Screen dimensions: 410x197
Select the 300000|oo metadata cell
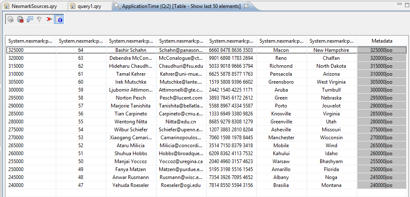click(381, 90)
